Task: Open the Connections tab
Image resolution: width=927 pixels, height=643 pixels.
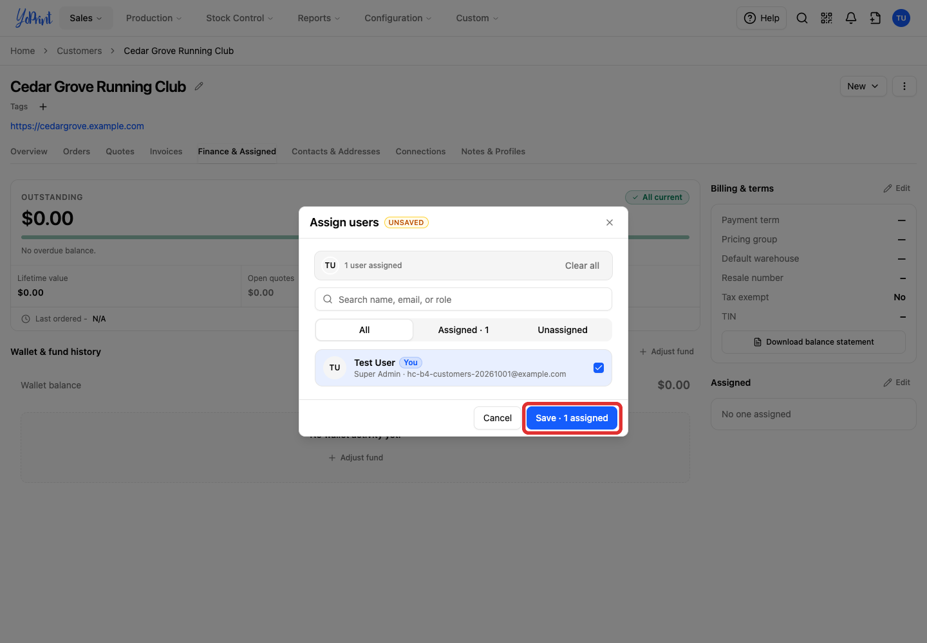Action: [421, 152]
